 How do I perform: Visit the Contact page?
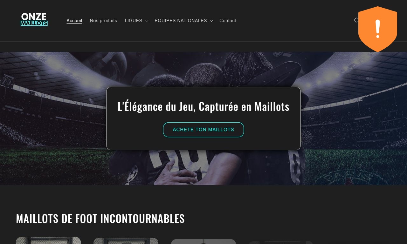[x=228, y=21]
